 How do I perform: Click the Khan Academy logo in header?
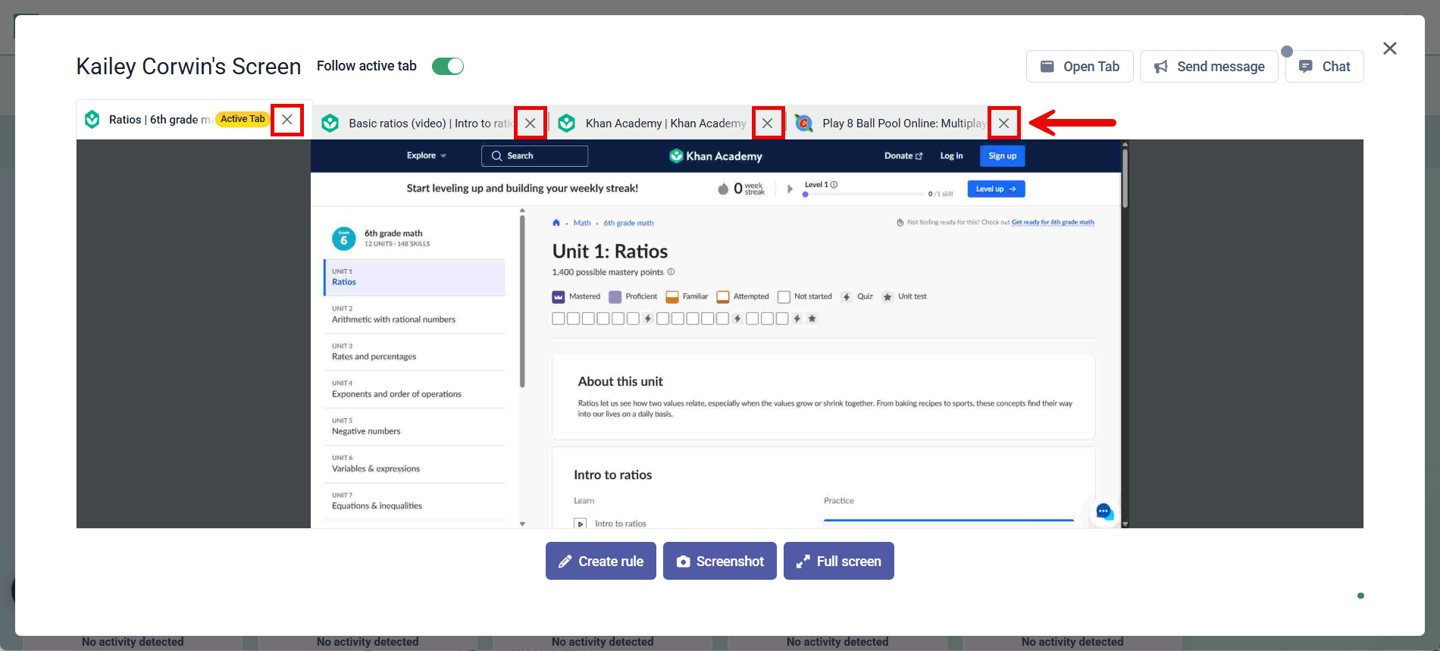pyautogui.click(x=716, y=156)
